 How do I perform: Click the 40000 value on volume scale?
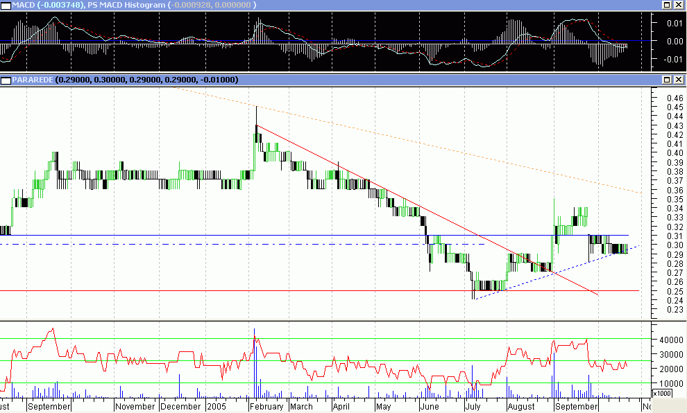point(671,340)
